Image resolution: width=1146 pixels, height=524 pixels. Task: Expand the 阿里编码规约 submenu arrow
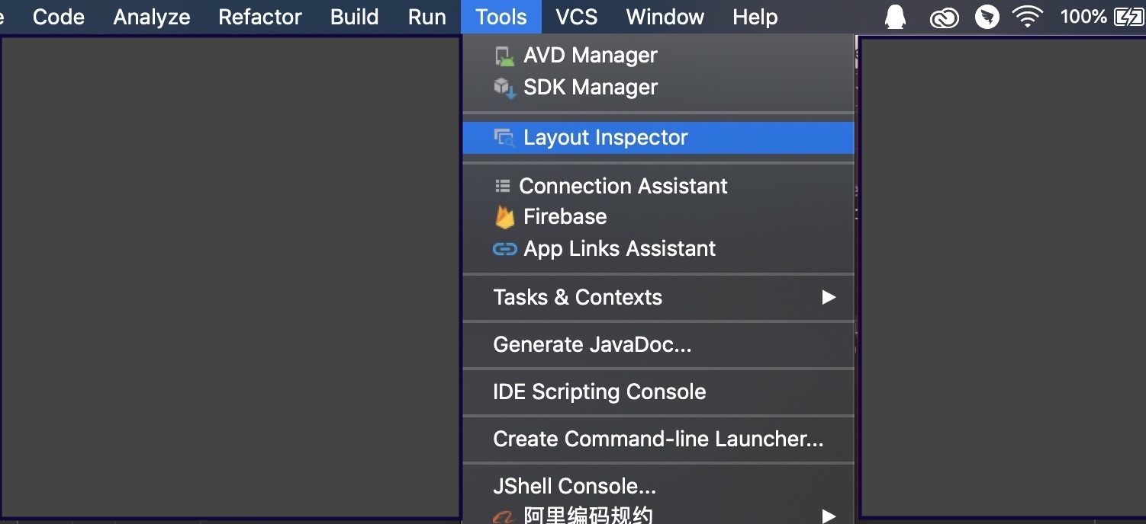coord(829,516)
